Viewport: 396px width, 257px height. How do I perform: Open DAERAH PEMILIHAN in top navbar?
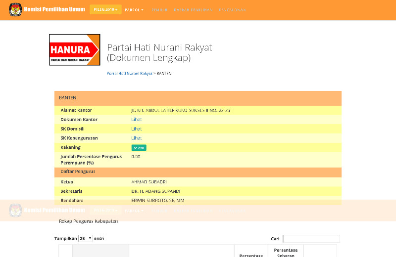(x=193, y=10)
